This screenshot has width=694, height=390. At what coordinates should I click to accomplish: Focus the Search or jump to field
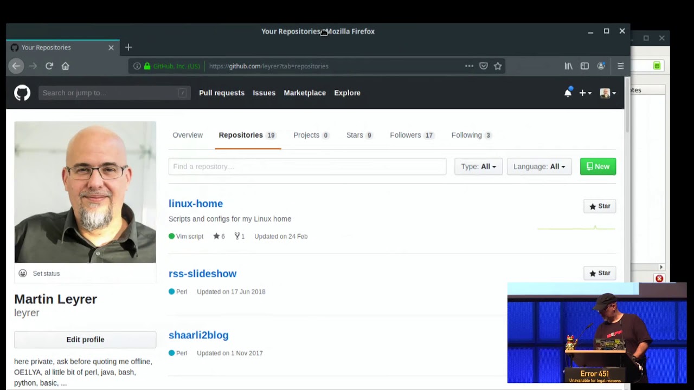[114, 93]
